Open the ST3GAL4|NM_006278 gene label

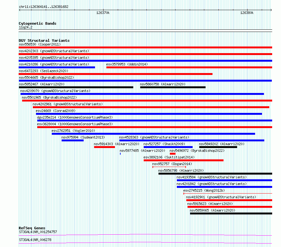pos(35,240)
